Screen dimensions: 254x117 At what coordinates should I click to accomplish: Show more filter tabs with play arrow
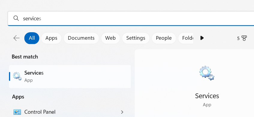pyautogui.click(x=202, y=38)
